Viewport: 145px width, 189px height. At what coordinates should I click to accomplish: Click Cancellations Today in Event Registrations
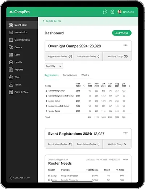point(88,144)
